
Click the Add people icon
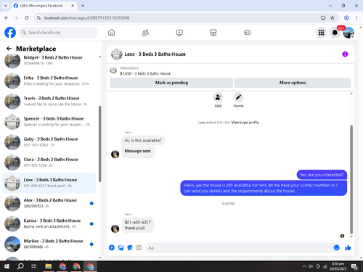[218, 97]
